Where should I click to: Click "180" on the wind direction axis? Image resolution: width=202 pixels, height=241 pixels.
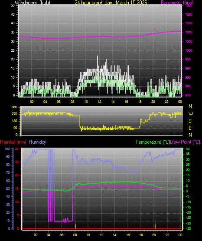[14, 121]
